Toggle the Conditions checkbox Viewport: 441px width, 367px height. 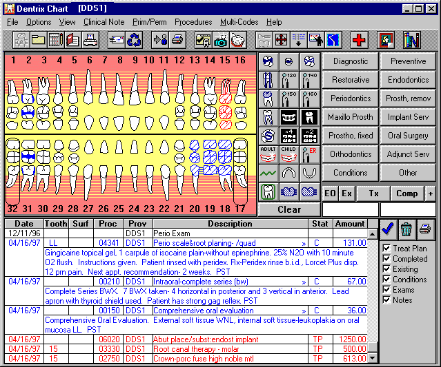click(x=386, y=280)
